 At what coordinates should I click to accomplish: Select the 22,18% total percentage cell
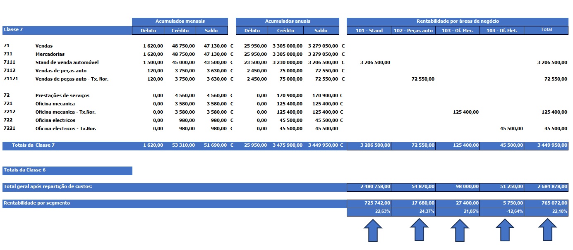tap(546, 212)
